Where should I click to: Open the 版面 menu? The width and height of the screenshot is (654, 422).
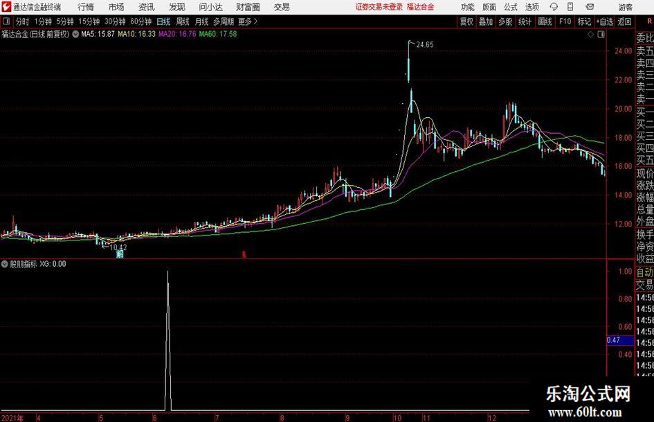489,7
